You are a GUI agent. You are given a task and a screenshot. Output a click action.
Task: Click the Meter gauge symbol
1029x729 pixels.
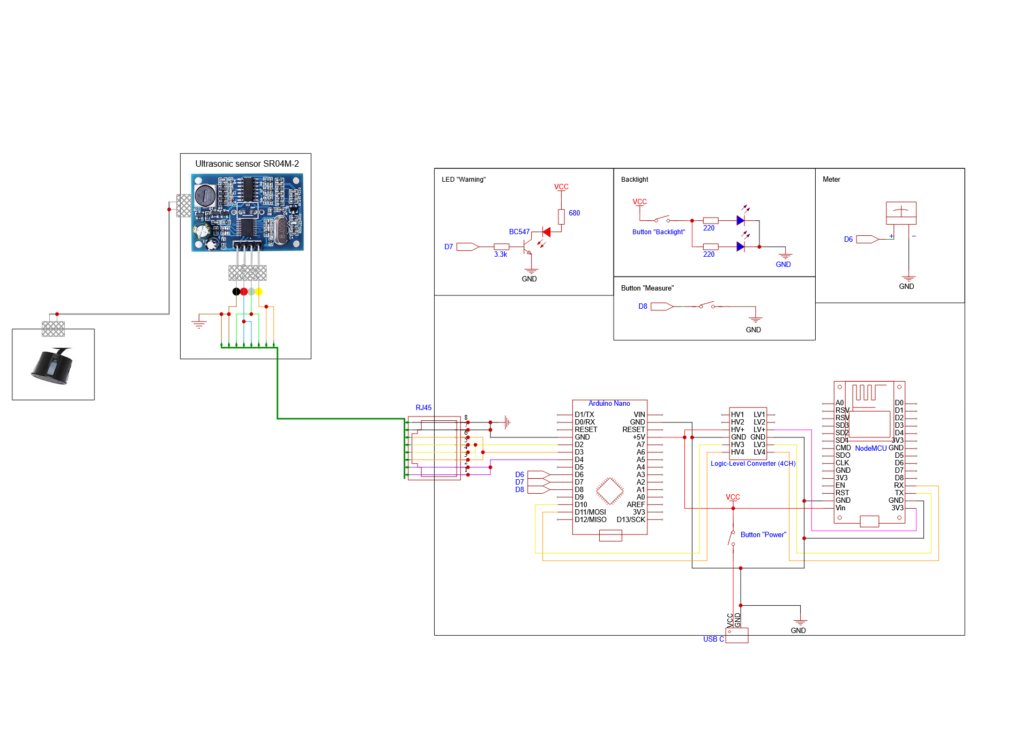(x=901, y=213)
